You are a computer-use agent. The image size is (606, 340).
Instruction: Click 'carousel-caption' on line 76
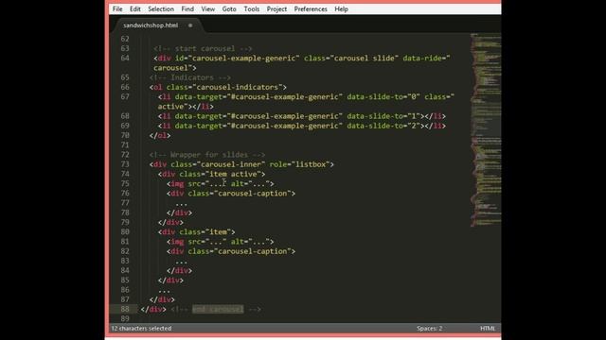tap(253, 193)
